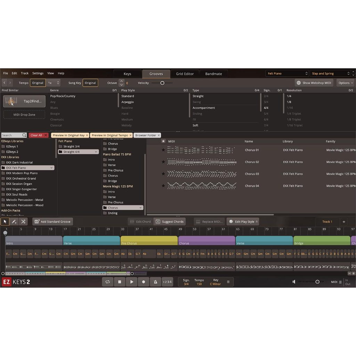Click the 1234 count-in icon
This screenshot has height=356, width=356.
[x=167, y=282]
